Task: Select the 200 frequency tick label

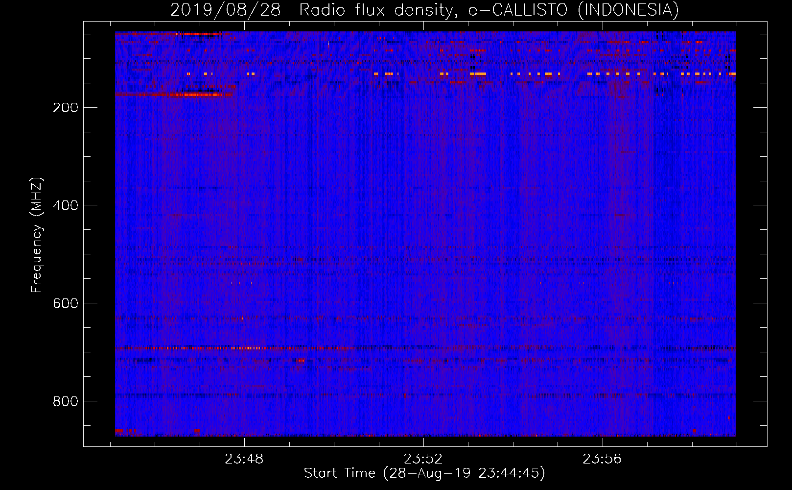Action: pos(66,108)
